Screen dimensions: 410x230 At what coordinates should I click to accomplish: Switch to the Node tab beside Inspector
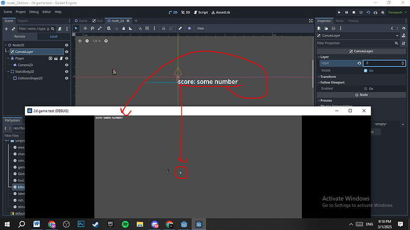[x=339, y=21]
